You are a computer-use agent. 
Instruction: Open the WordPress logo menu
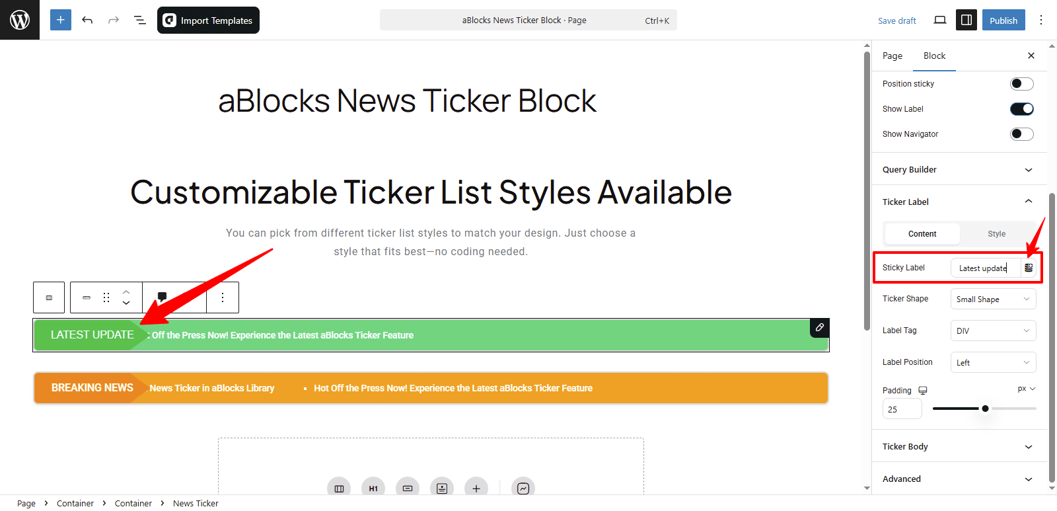click(20, 20)
